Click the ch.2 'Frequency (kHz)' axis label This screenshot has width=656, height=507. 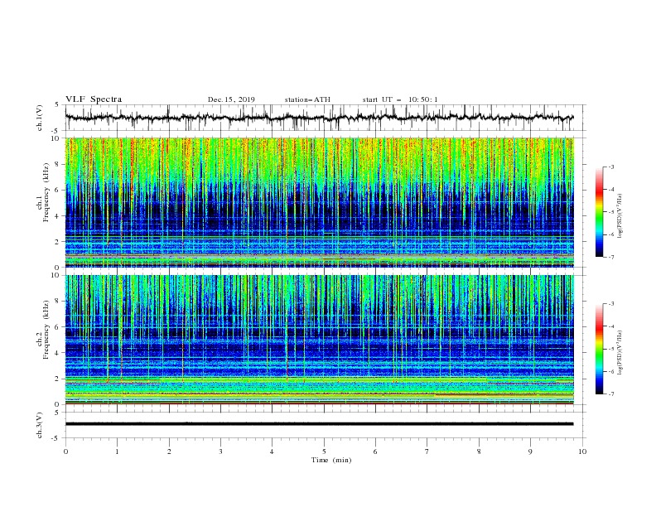pyautogui.click(x=46, y=329)
